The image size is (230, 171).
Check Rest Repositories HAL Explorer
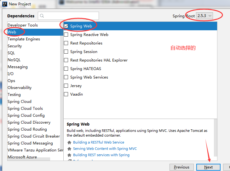click(66, 60)
